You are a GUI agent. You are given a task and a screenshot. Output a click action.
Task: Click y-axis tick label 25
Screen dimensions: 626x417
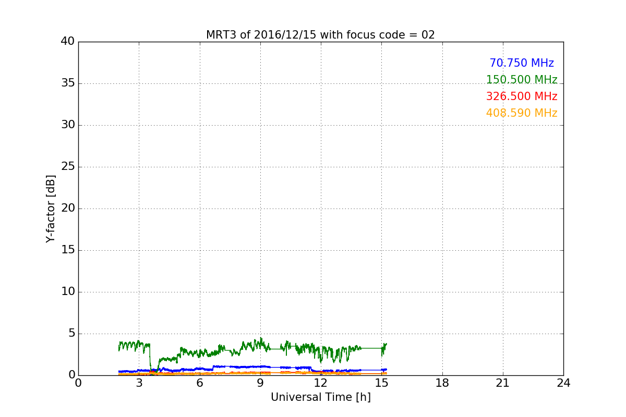68,167
